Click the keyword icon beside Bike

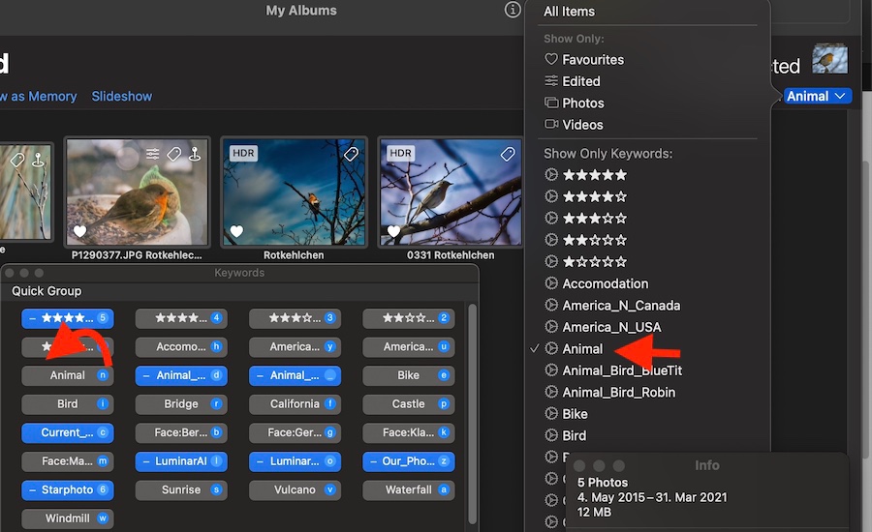(x=551, y=414)
